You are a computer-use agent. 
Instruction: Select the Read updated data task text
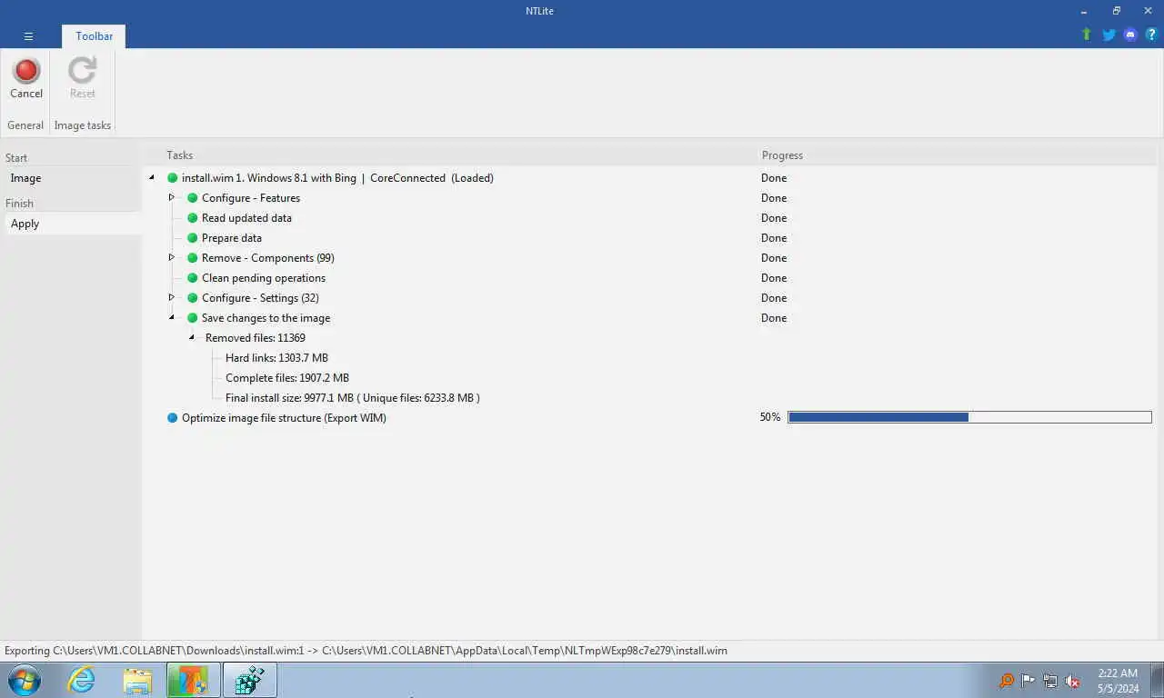[x=246, y=218]
